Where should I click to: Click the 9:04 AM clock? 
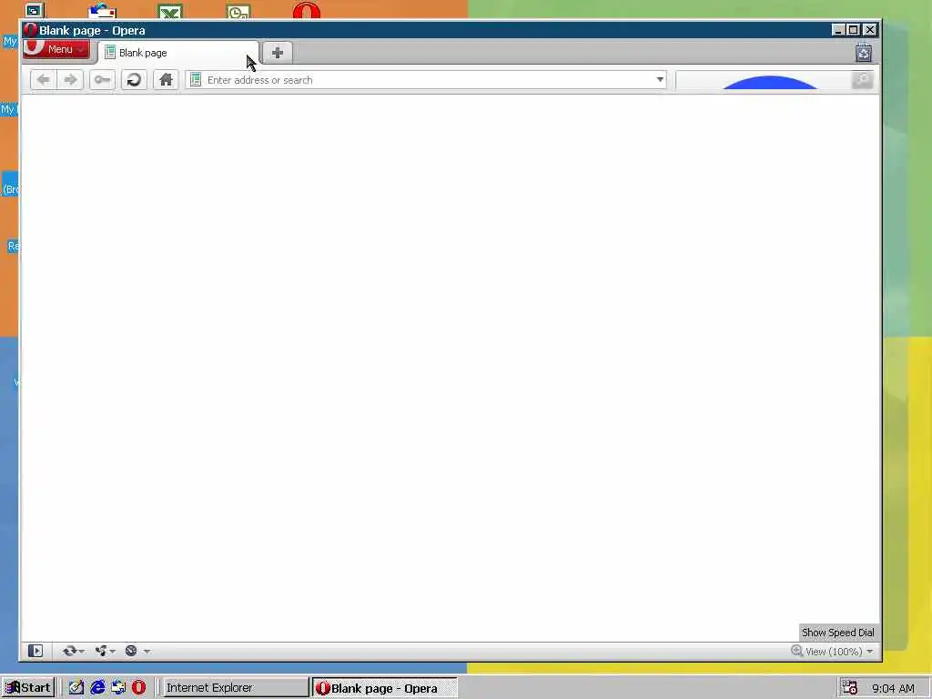894,688
